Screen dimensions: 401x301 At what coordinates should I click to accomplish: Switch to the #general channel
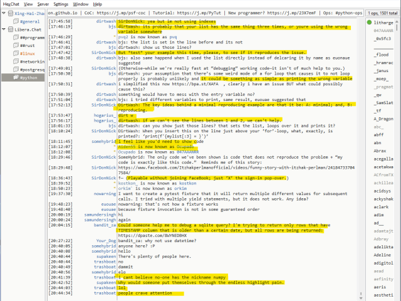coord(29,21)
